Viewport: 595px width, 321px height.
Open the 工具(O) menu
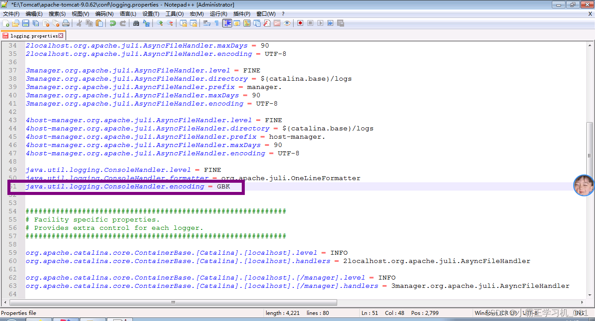(x=174, y=14)
